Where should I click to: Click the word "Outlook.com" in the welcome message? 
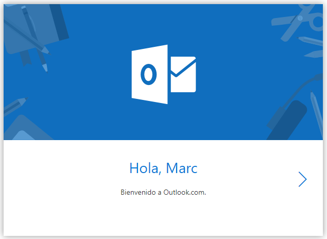185,193
